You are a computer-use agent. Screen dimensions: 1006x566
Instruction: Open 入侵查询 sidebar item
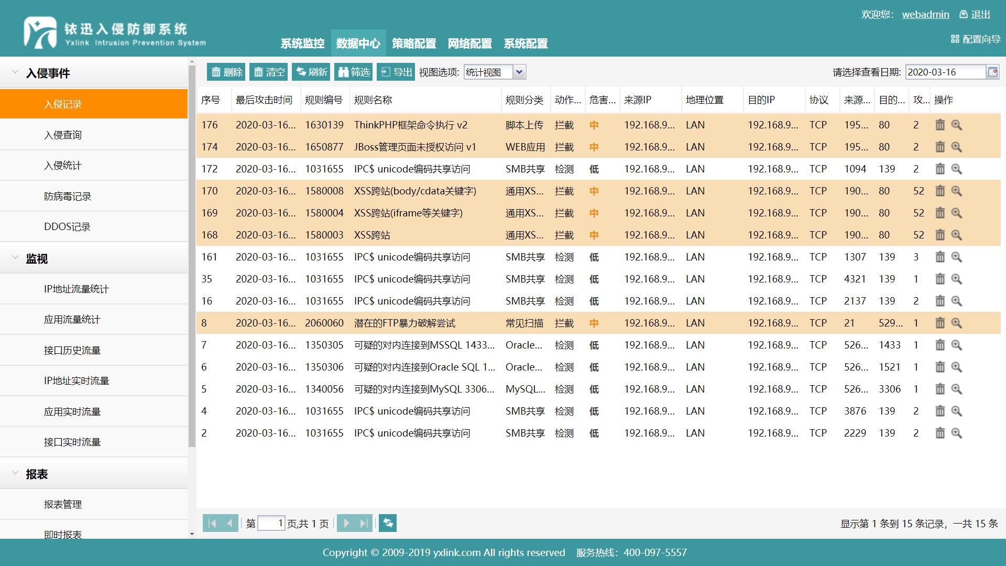coord(94,135)
